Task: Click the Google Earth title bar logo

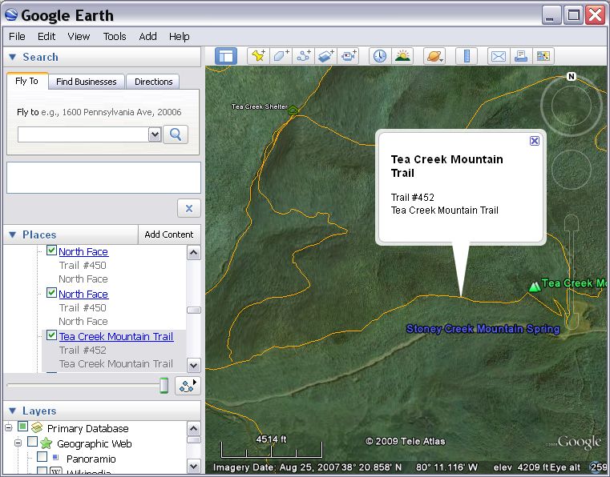Action: tap(11, 14)
